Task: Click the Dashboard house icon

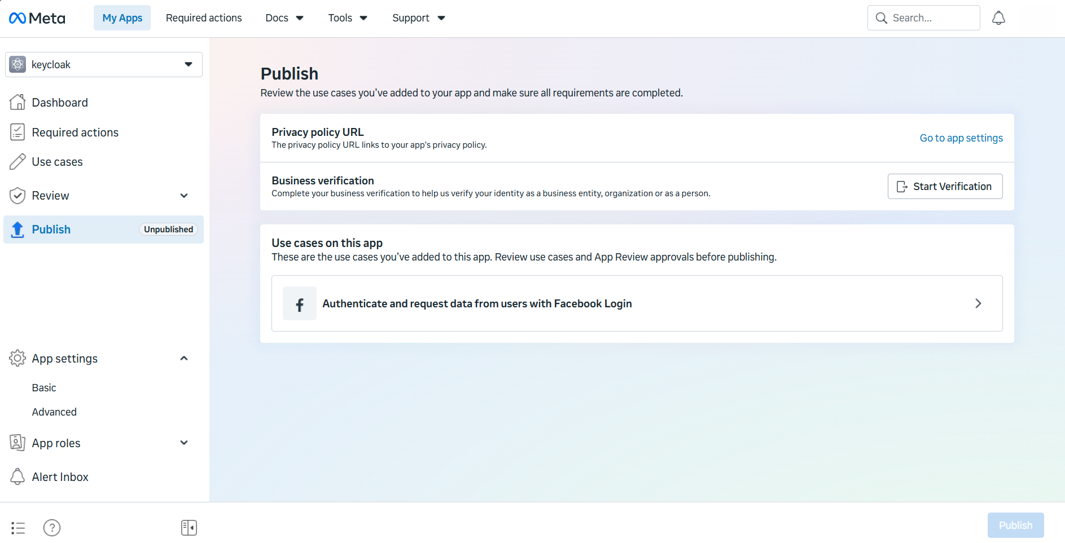Action: coord(17,102)
